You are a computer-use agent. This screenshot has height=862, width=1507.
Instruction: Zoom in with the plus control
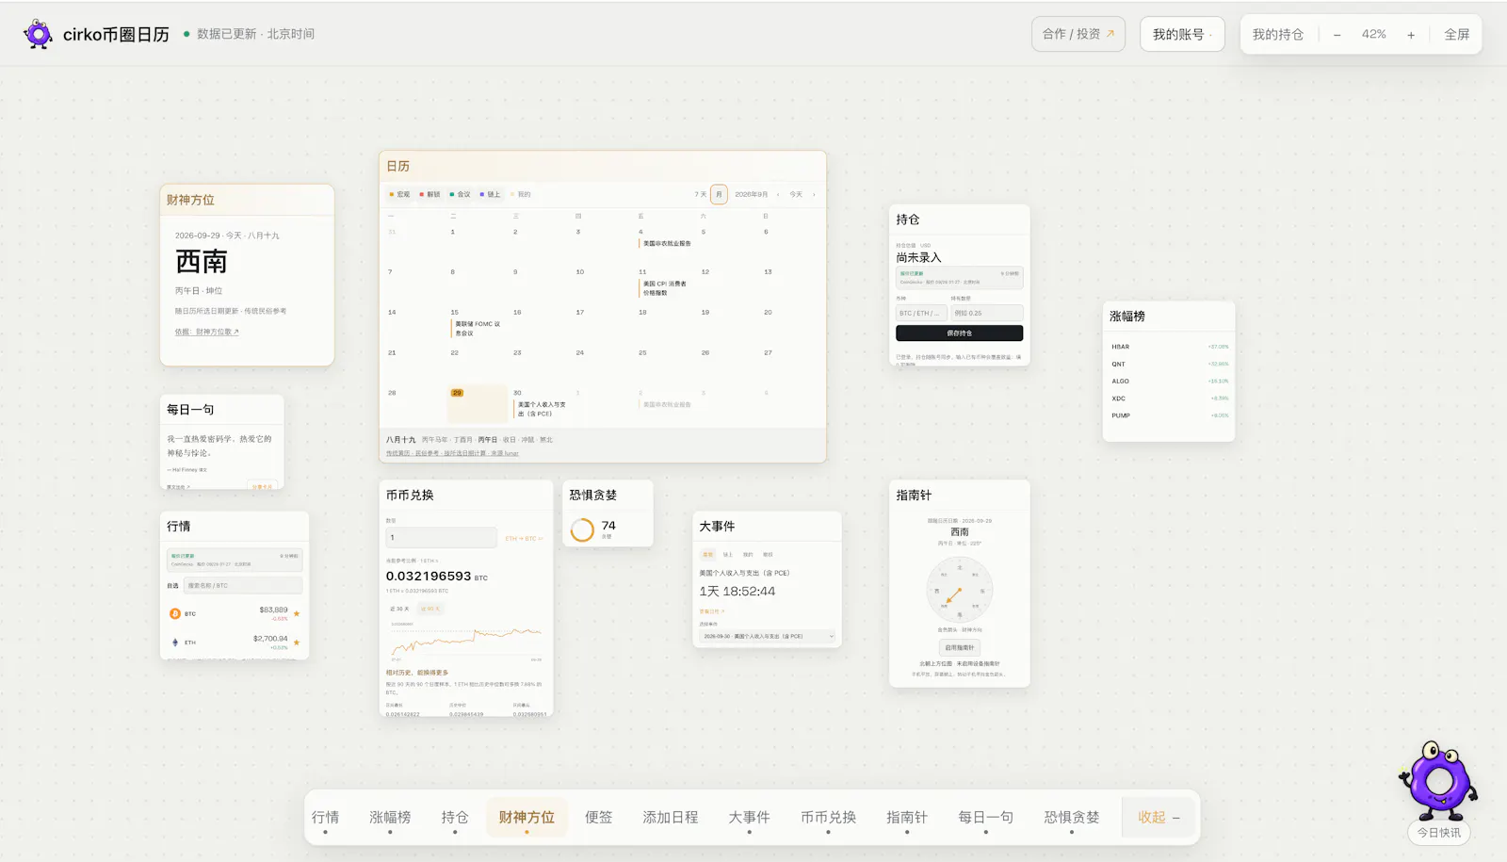click(x=1411, y=35)
